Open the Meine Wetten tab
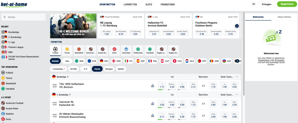 (284, 17)
